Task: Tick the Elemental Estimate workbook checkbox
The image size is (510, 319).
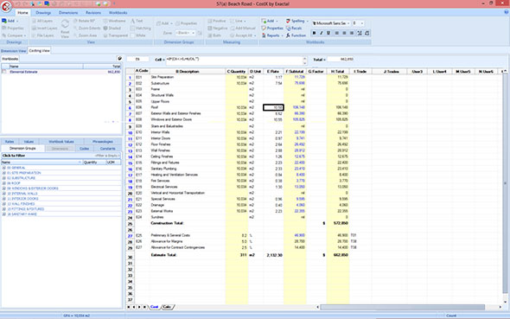Action: click(4, 72)
